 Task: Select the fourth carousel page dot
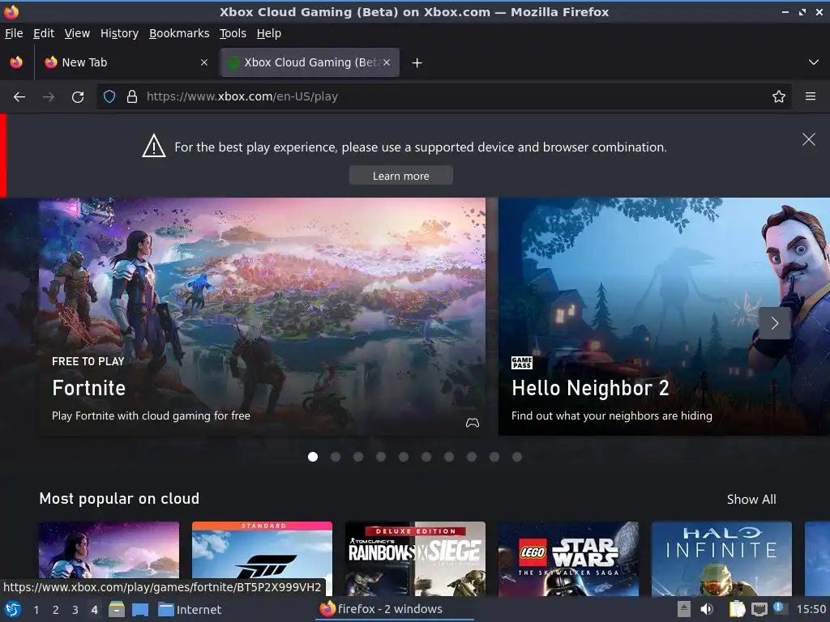381,457
